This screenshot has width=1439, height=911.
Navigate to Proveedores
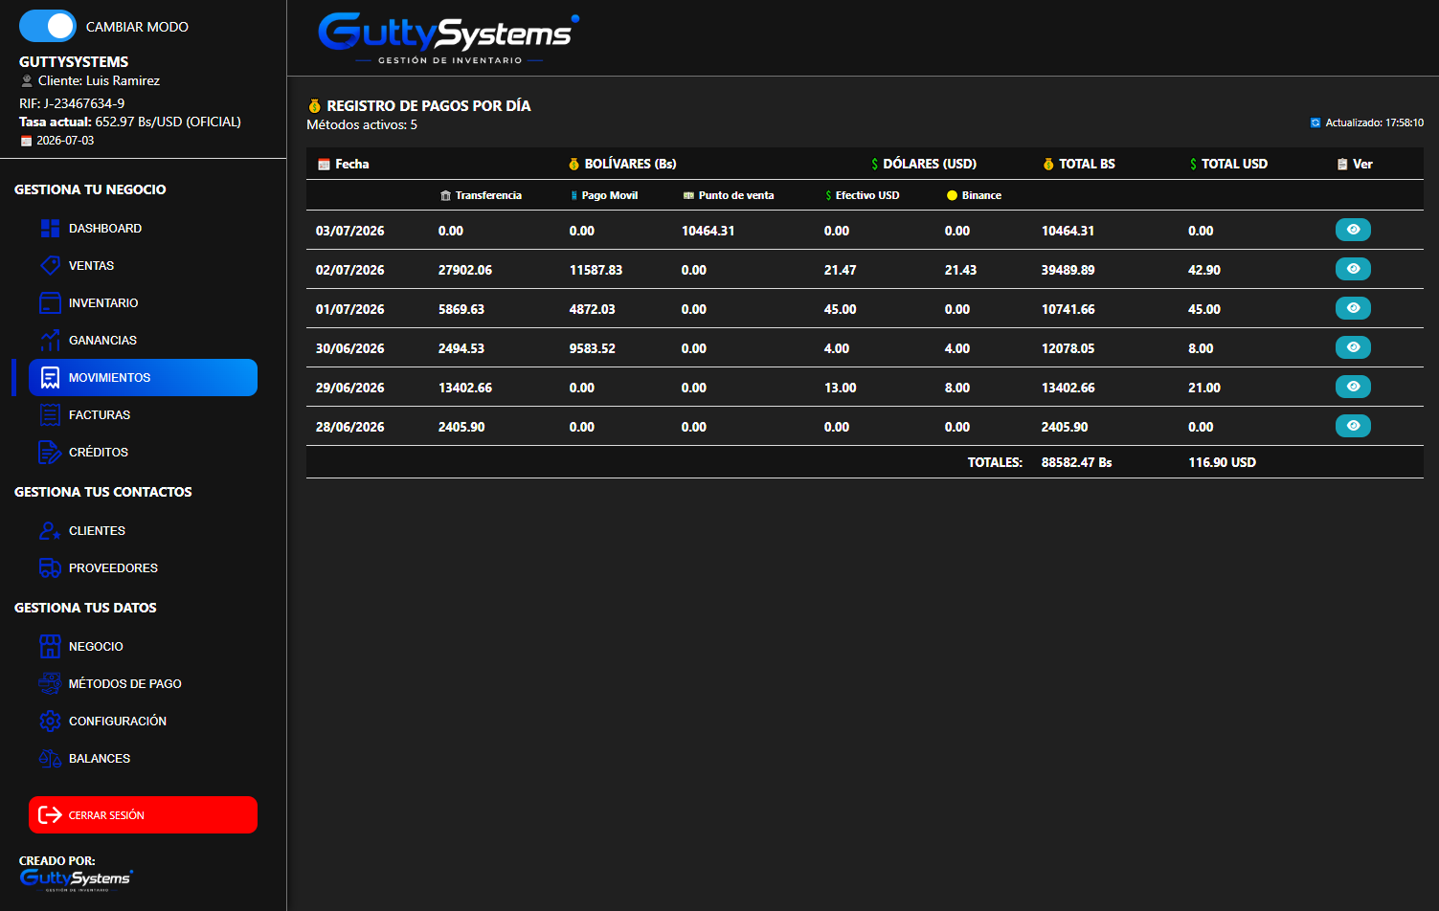tap(143, 567)
